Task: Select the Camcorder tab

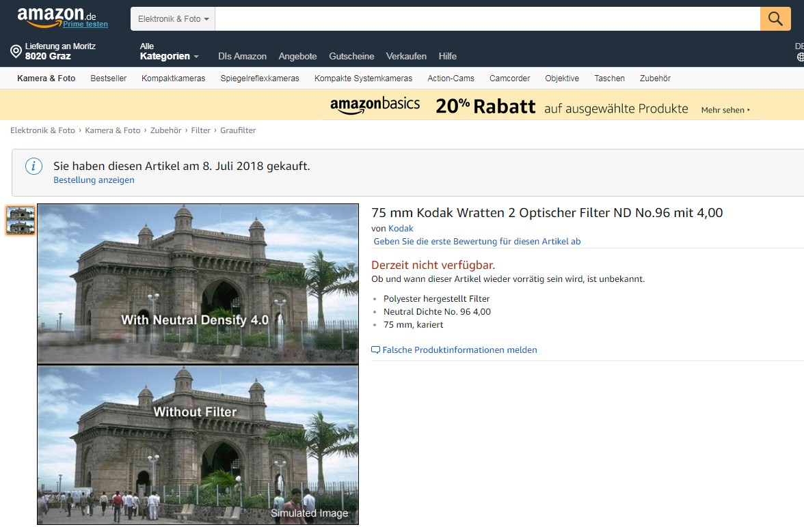Action: point(509,79)
